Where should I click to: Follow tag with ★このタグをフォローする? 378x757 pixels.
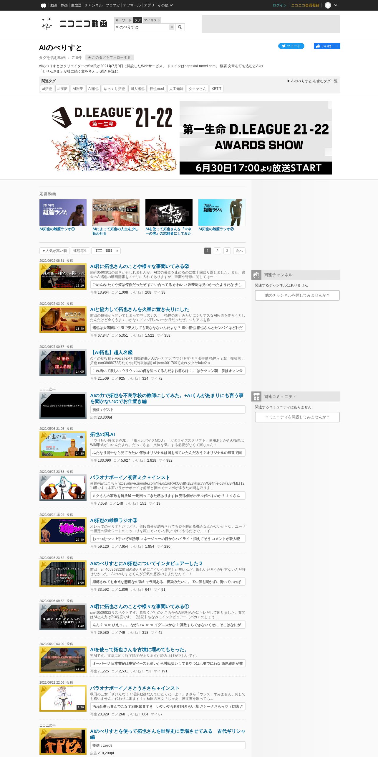109,57
